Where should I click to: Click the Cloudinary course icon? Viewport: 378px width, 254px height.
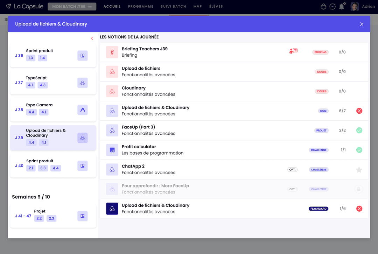coord(112,91)
